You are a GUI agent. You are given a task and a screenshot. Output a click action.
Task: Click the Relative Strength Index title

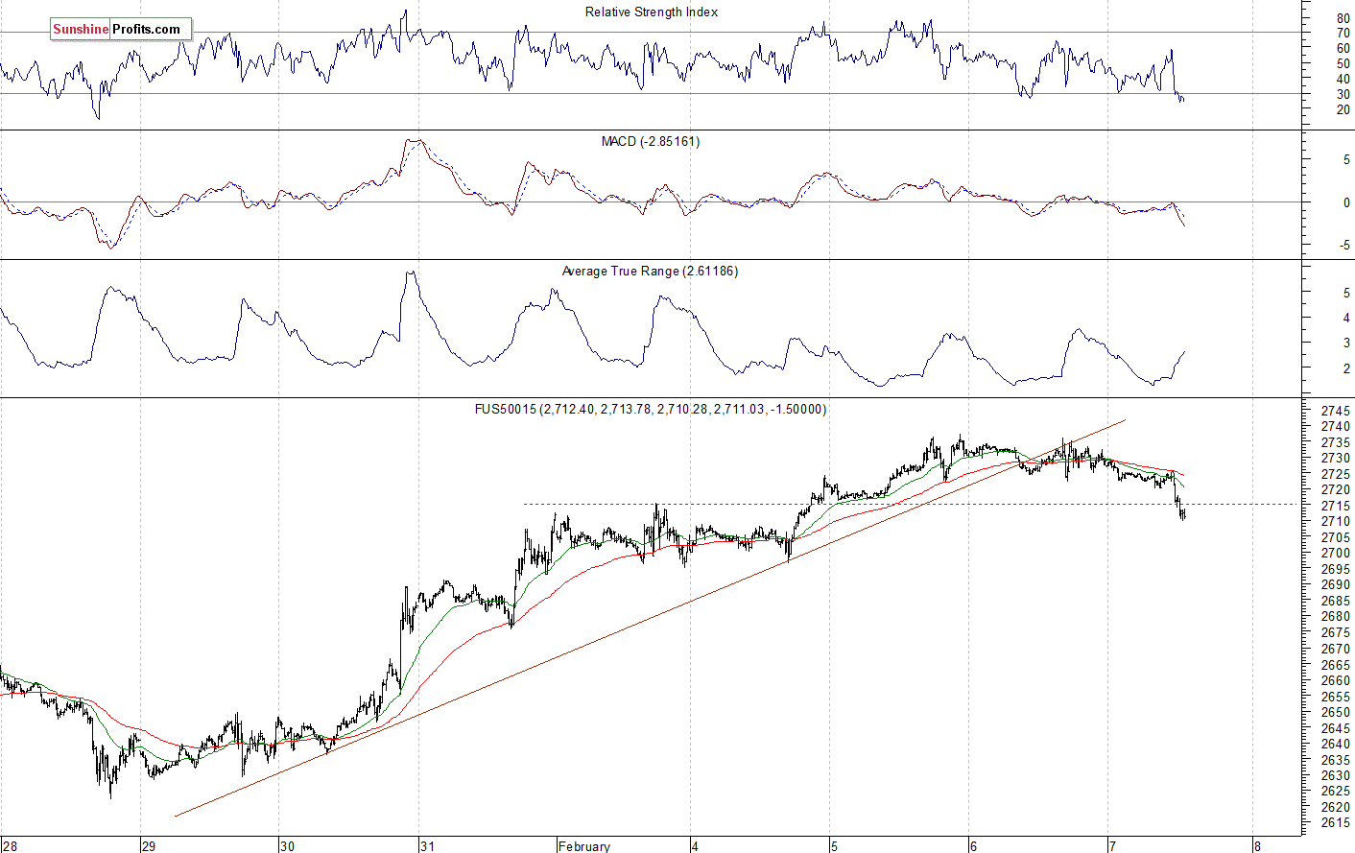[x=652, y=12]
